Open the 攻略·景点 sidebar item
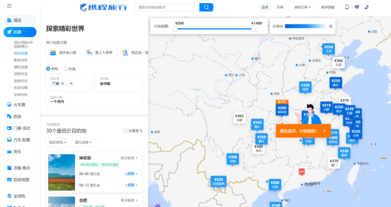The height and width of the screenshot is (207, 391). tap(20, 168)
